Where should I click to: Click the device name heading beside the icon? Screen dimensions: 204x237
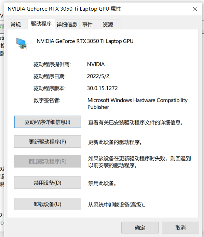(x=85, y=41)
